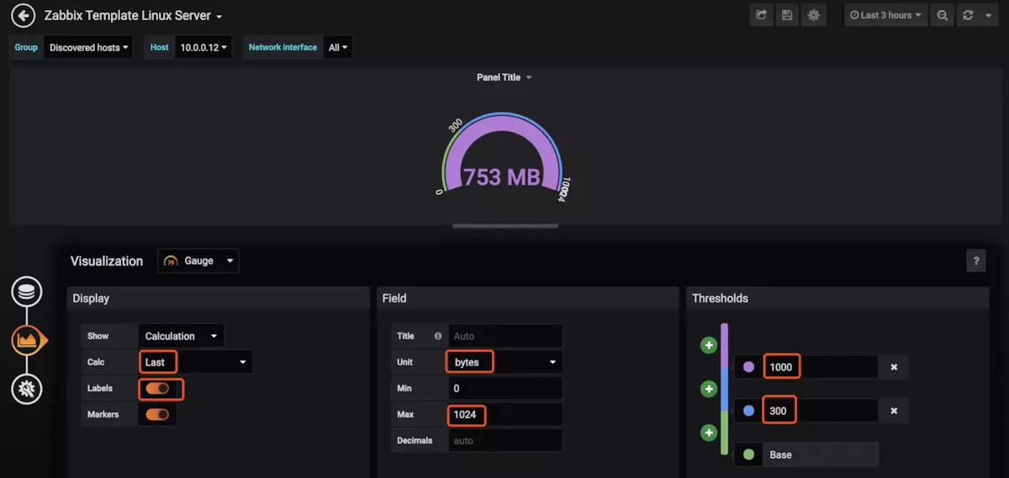Remove the 1000 threshold
This screenshot has width=1009, height=478.
coord(894,367)
